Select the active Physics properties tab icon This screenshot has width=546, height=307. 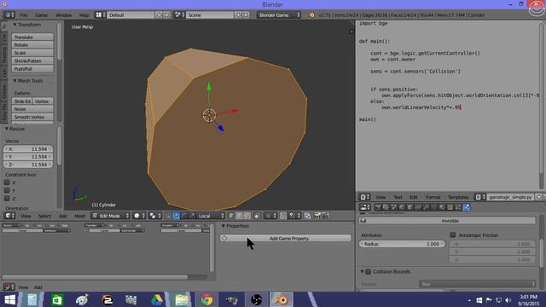pos(467,207)
